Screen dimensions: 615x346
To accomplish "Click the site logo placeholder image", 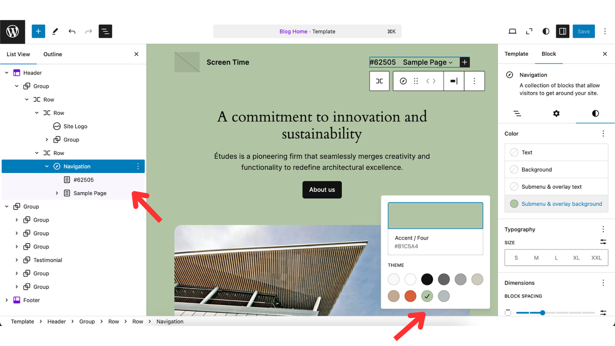I will point(187,62).
